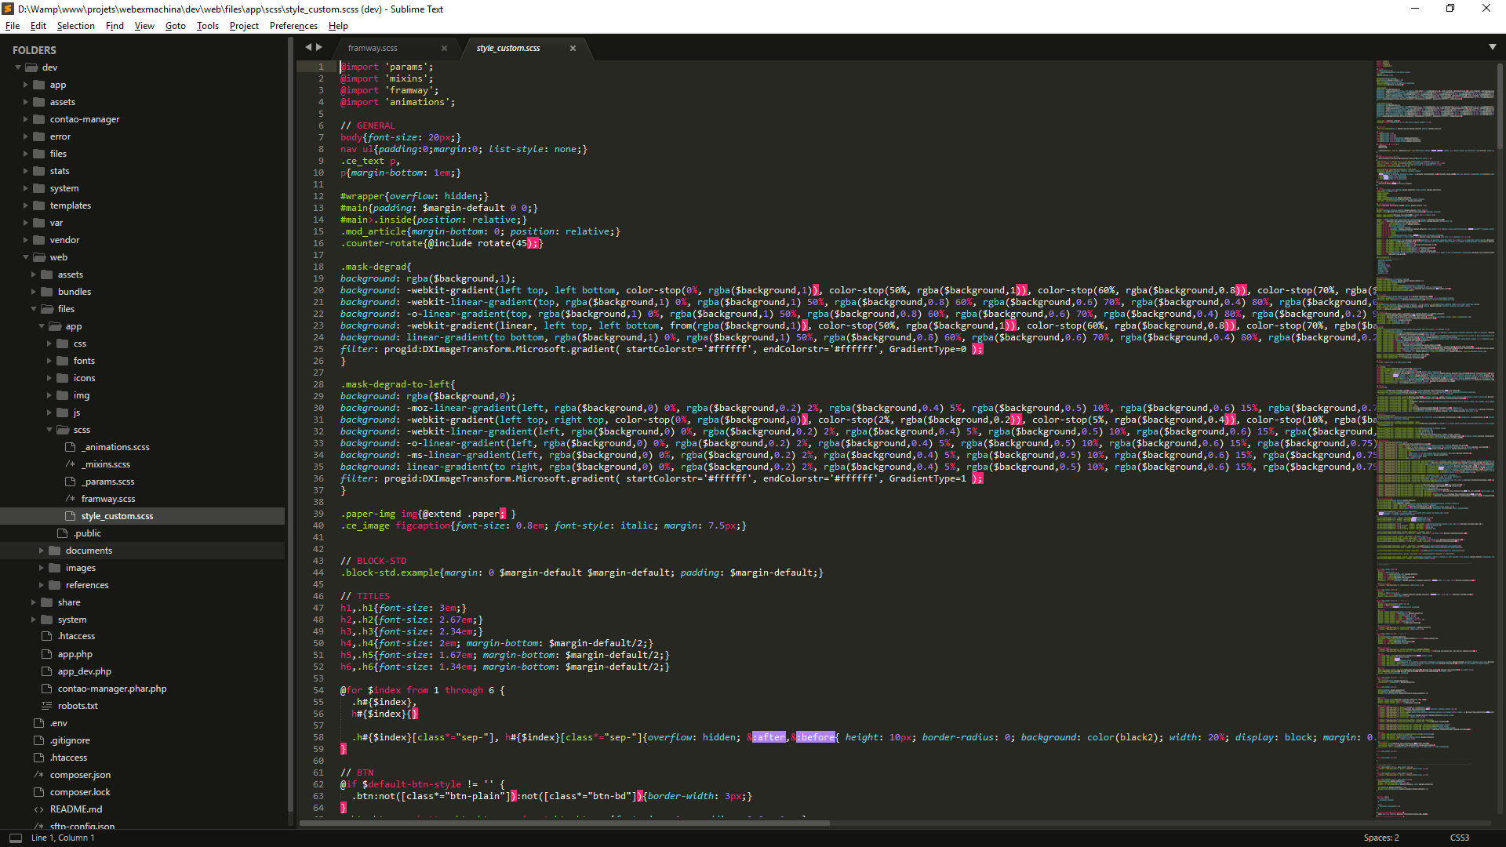The image size is (1506, 847).
Task: Click the app.php file icon
Action: (47, 654)
